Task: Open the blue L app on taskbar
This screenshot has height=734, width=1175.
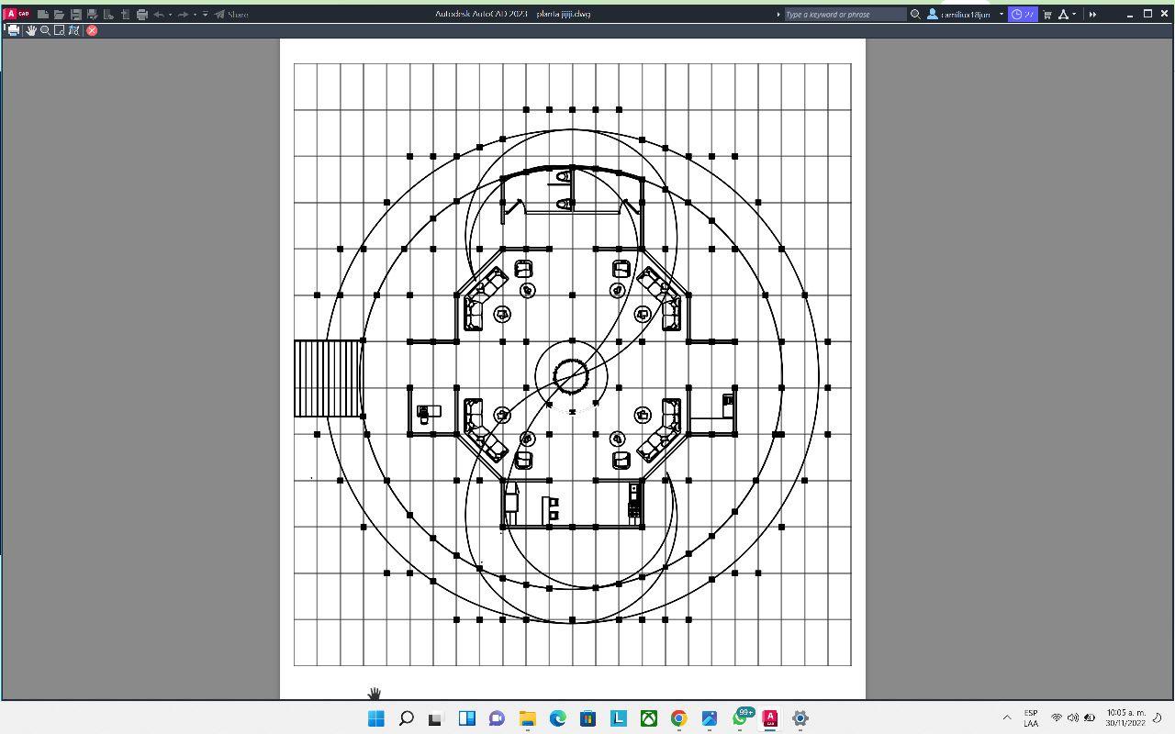Action: coord(618,718)
